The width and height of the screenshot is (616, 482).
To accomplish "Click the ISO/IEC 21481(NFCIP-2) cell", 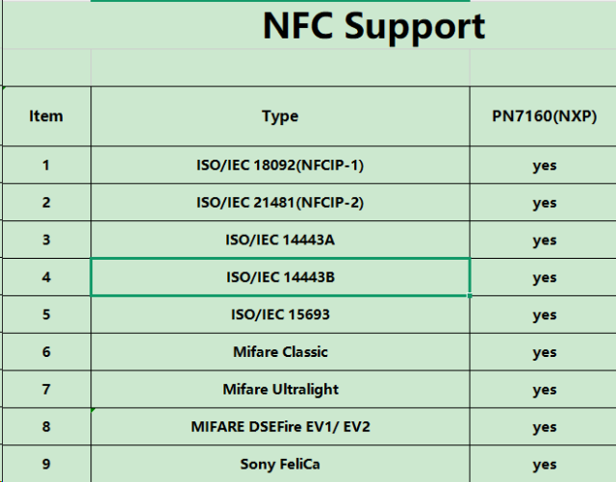I will pyautogui.click(x=280, y=203).
